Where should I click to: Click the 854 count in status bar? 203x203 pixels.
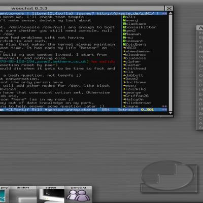click(106, 110)
